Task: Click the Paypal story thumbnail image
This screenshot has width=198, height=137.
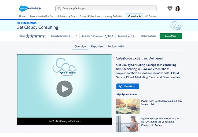Action: pyautogui.click(x=128, y=106)
